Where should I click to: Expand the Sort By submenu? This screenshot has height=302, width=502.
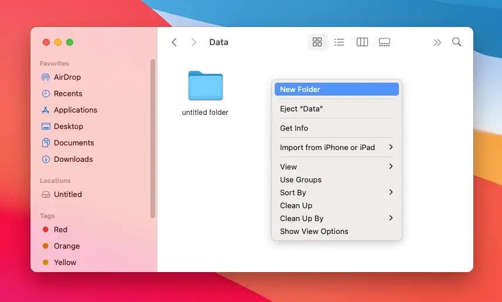point(336,192)
